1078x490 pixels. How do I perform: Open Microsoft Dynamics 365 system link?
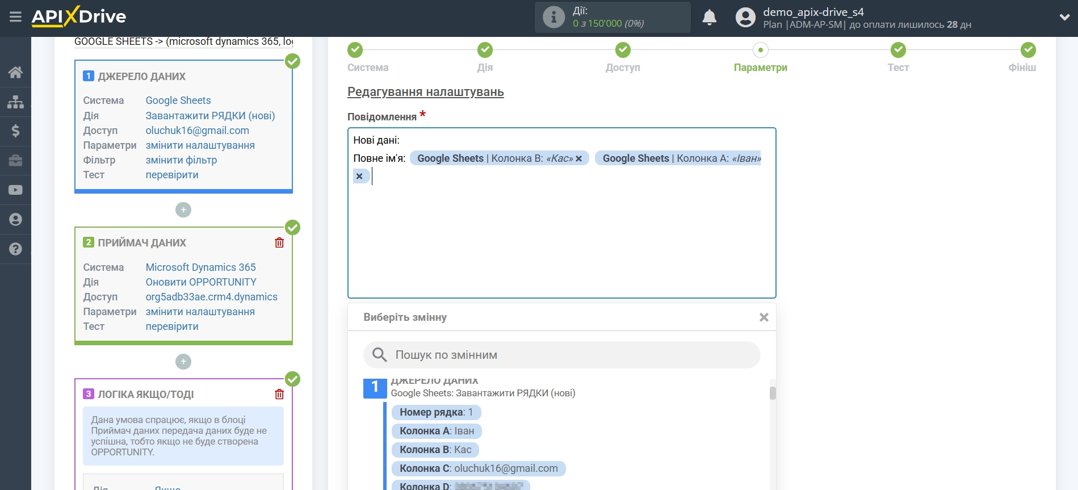point(201,267)
